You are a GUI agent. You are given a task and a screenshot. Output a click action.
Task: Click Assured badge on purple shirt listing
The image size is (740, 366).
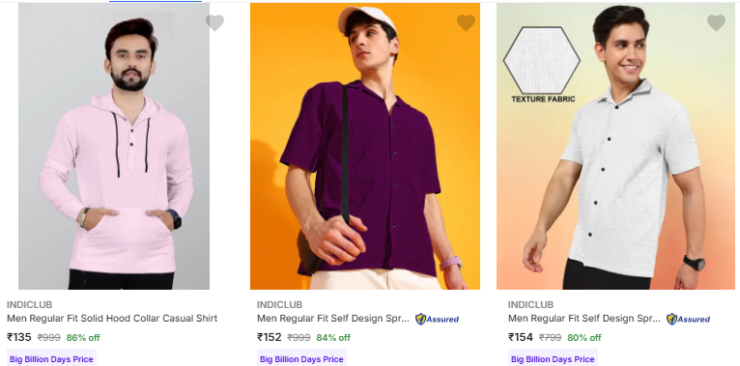pos(437,320)
